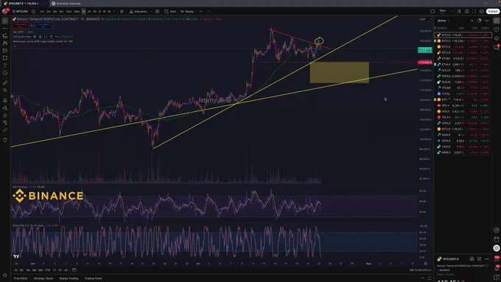Viewport: 501px width, 282px height.
Task: Collapse the indicator legend chevron
Action: pos(15,46)
